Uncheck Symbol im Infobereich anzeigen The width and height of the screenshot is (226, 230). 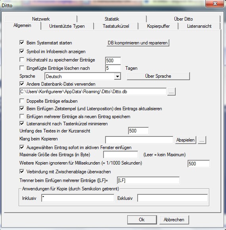point(22,51)
